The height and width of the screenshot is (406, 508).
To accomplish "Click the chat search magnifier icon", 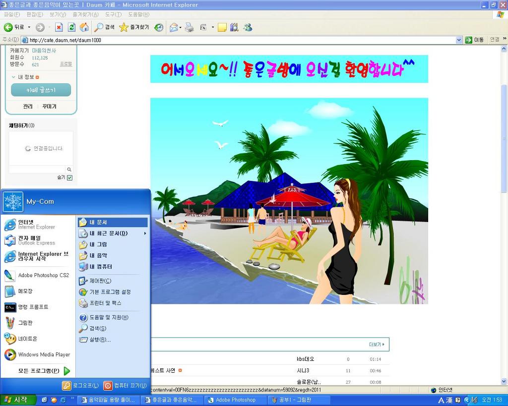I will tap(69, 170).
